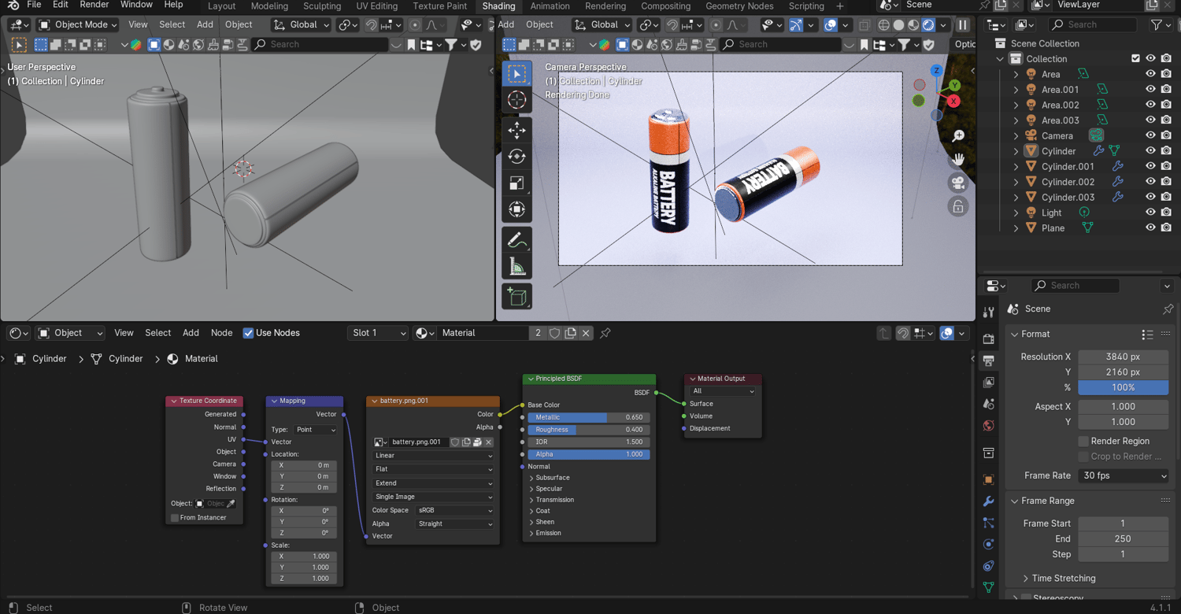Hide the Plane object in outliner
Viewport: 1181px width, 614px height.
[x=1150, y=228]
